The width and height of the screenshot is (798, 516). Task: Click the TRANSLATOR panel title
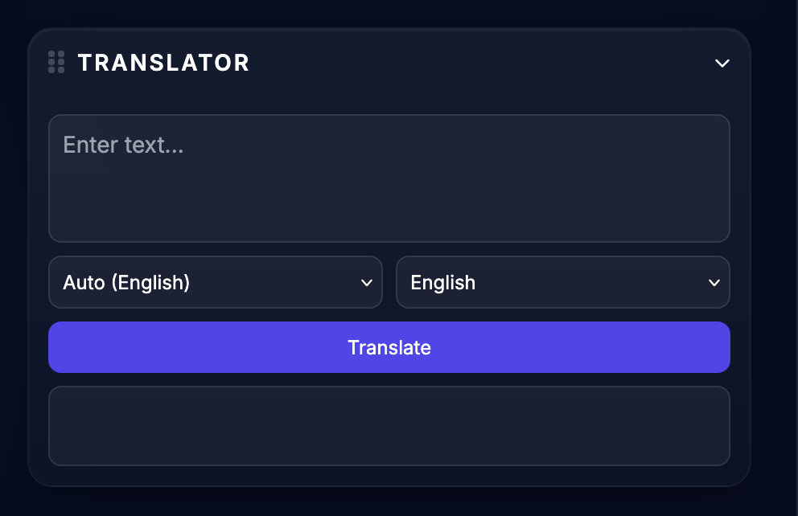163,63
